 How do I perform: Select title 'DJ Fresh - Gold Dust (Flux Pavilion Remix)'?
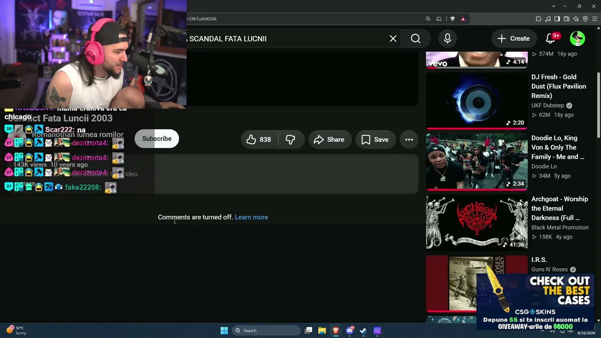click(x=559, y=86)
